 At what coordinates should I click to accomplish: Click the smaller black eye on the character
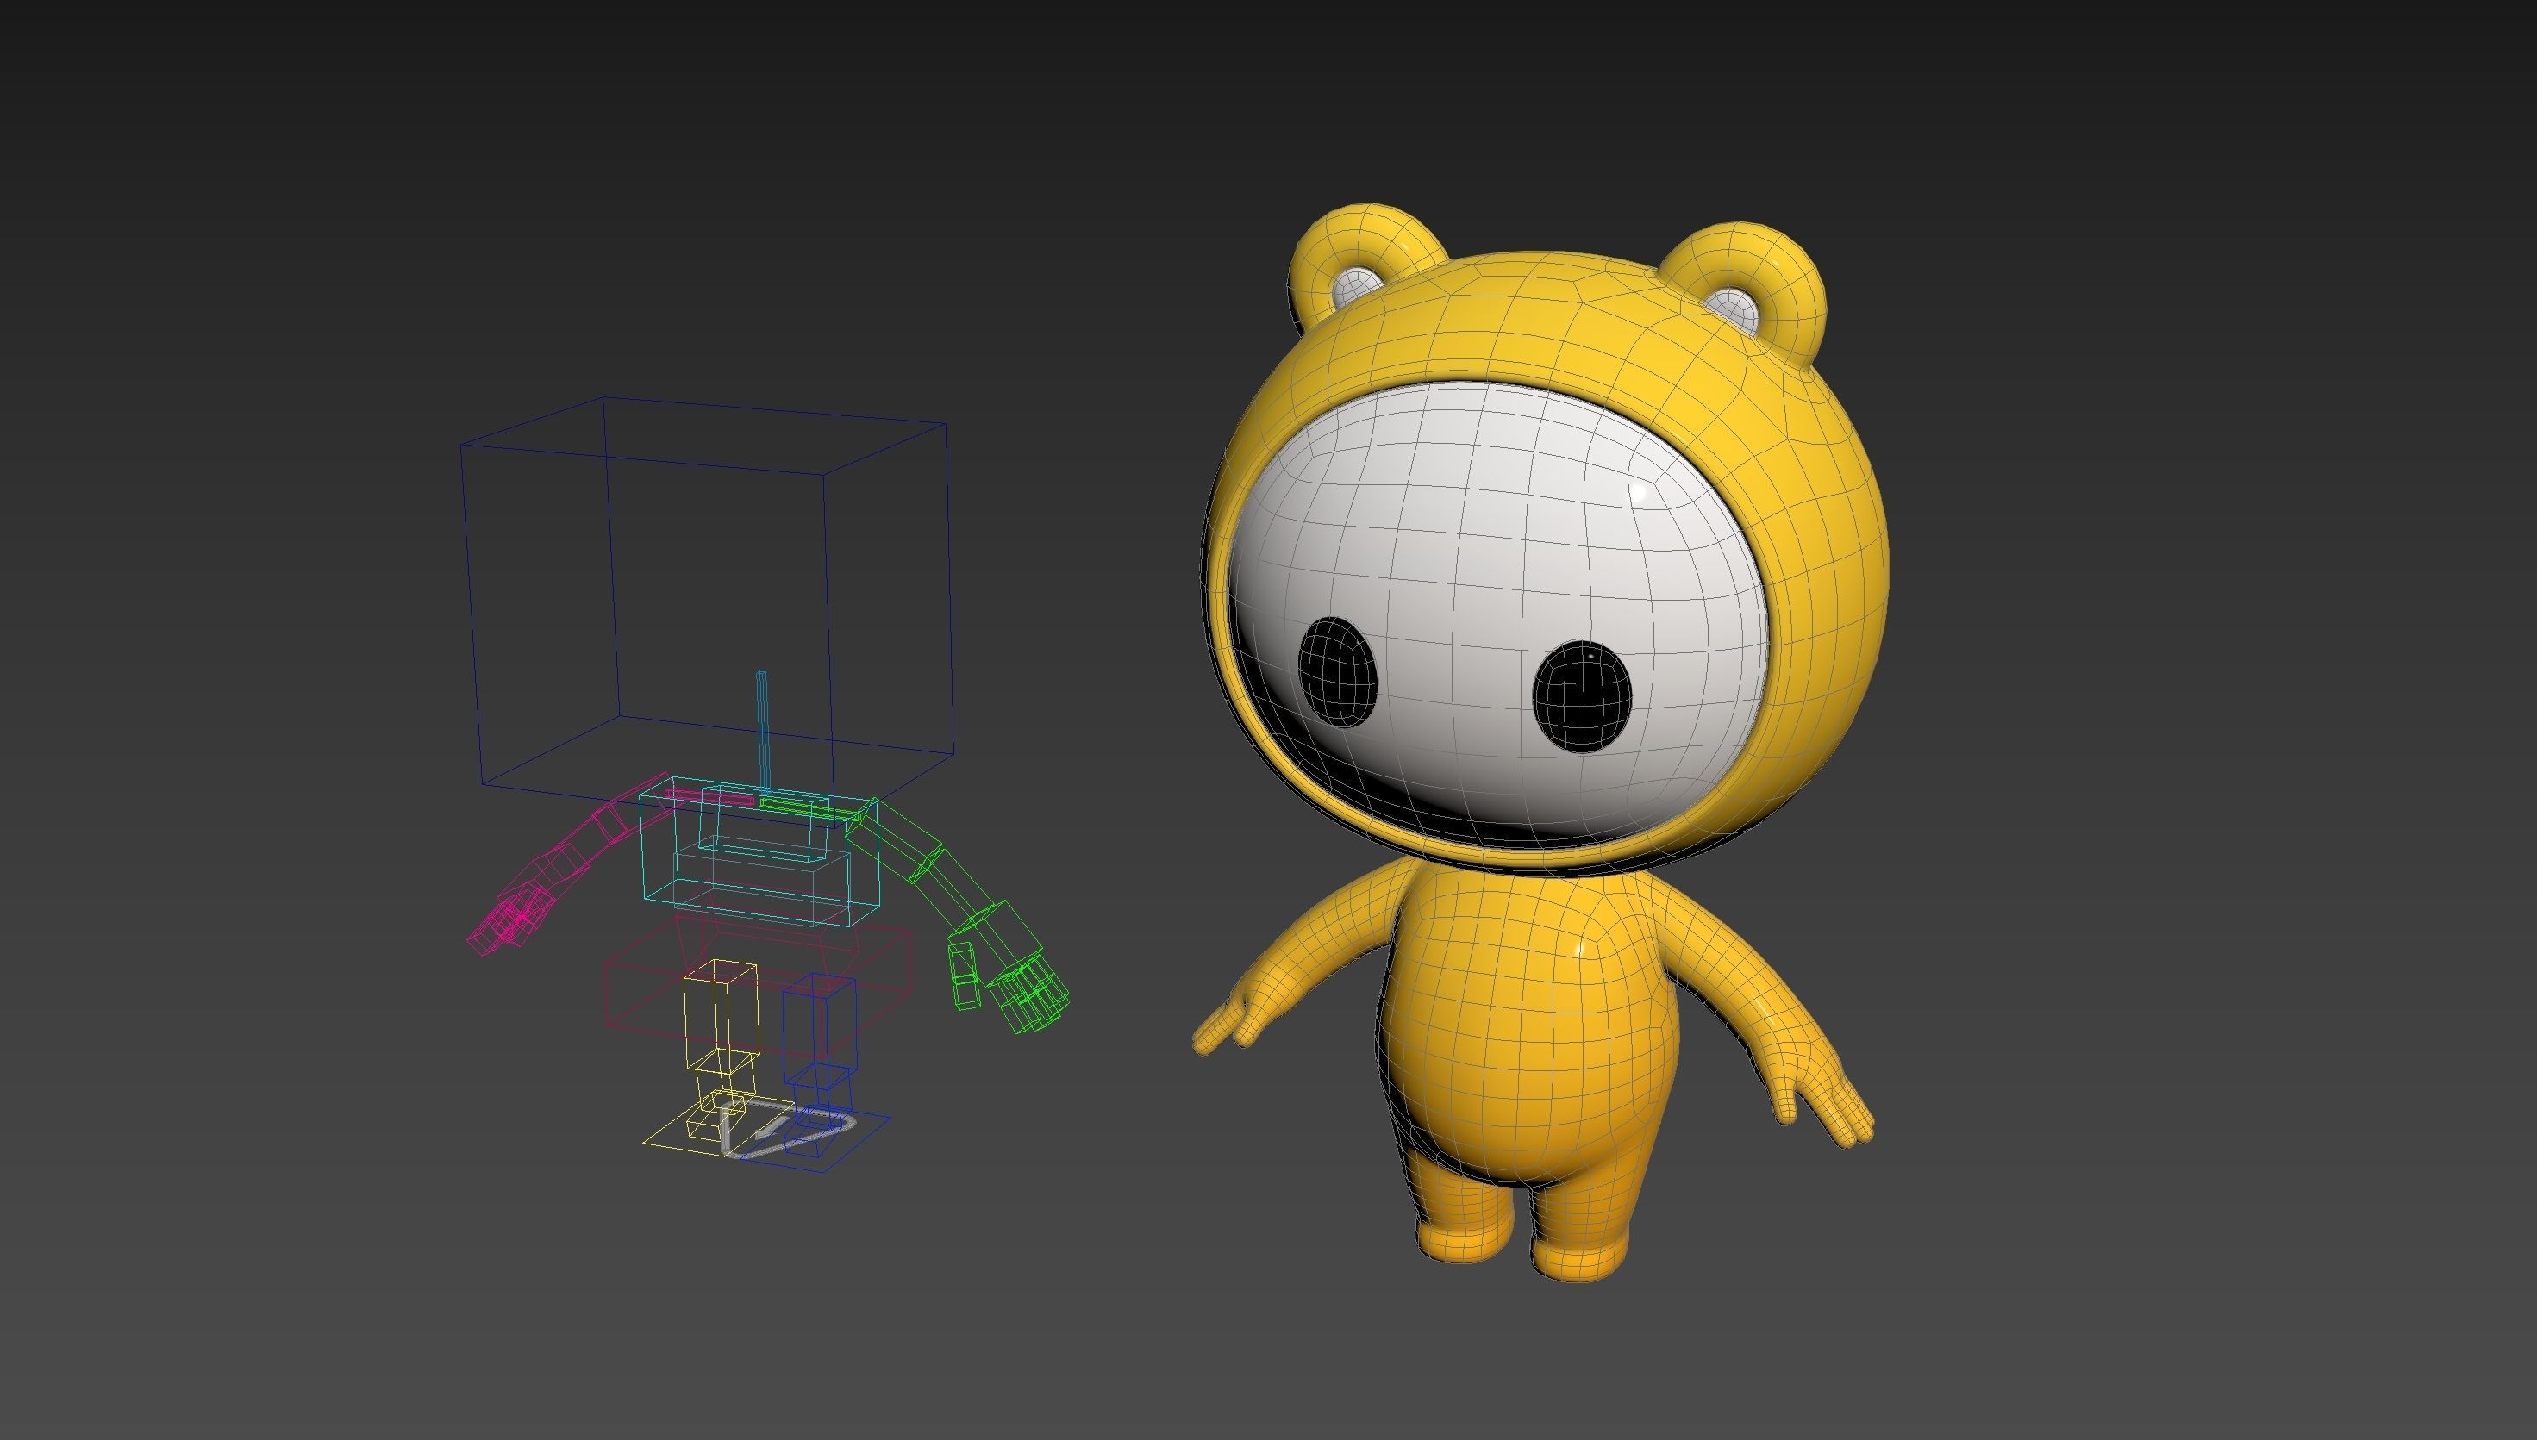[1337, 674]
